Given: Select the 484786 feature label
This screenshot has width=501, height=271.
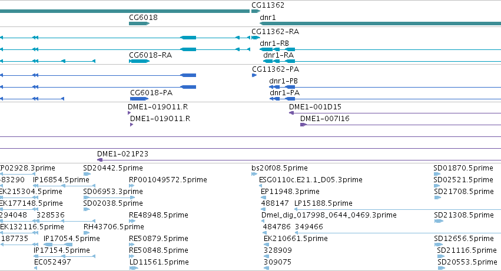Looking at the screenshot, I should (x=277, y=227).
